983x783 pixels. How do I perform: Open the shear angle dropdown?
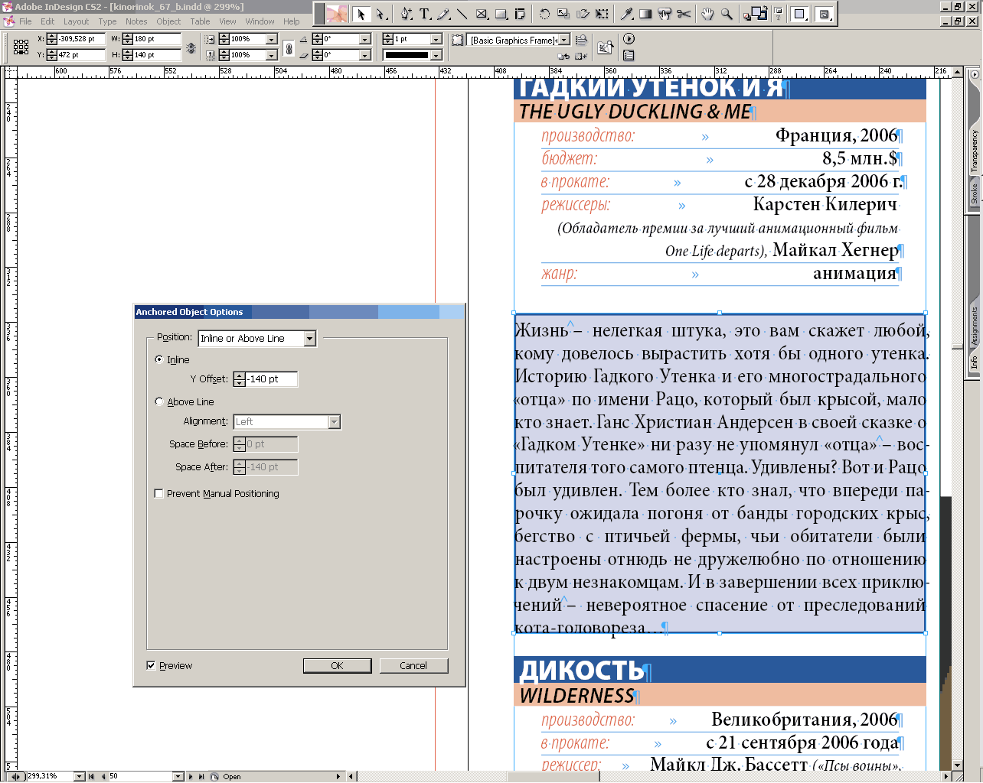click(365, 55)
